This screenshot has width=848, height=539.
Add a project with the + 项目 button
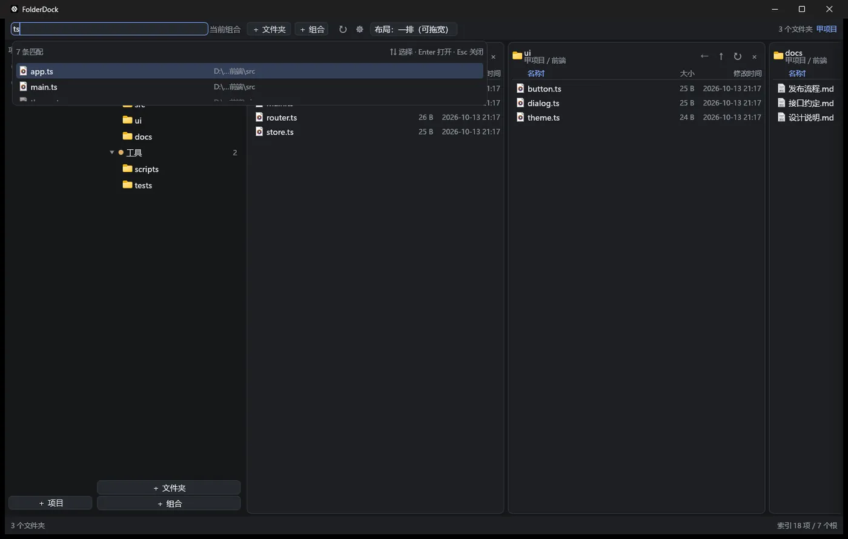[x=51, y=503]
